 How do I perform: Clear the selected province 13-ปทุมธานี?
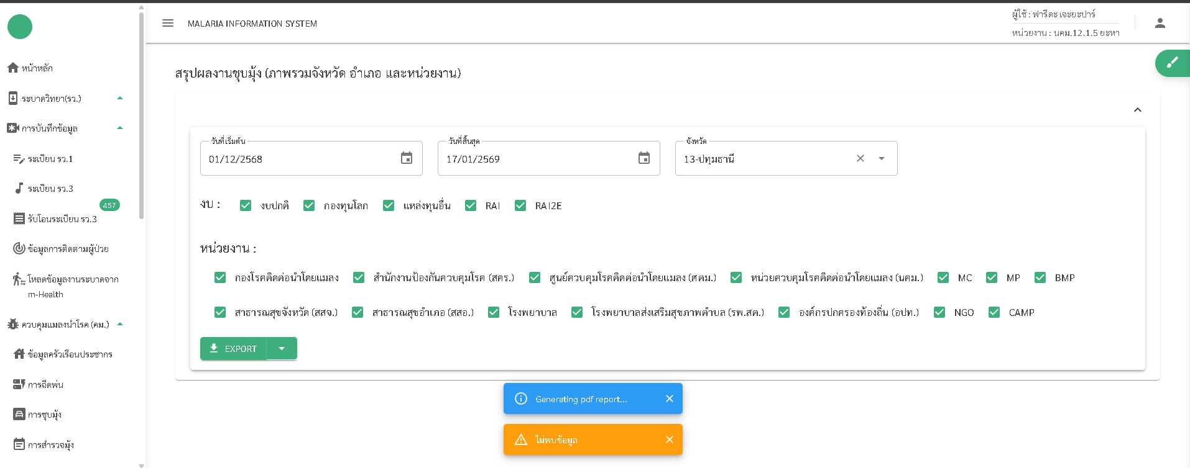pos(860,158)
